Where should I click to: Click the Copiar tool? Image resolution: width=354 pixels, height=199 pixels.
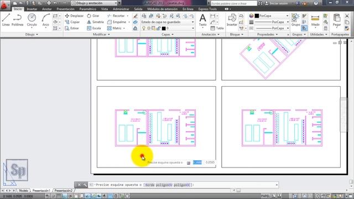pyautogui.click(x=72, y=22)
